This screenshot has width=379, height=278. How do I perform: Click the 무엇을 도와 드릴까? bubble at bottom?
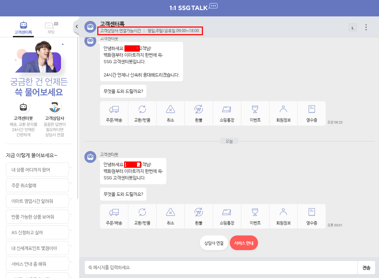123,194
